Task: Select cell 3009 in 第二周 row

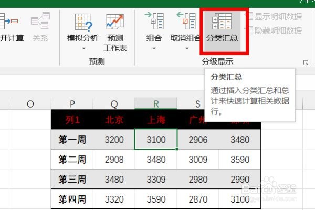Action: (198, 159)
